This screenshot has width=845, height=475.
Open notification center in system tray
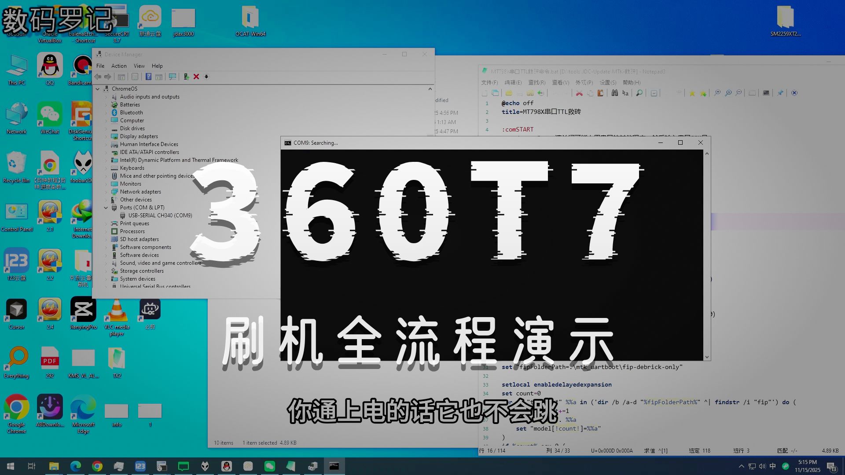[831, 467]
